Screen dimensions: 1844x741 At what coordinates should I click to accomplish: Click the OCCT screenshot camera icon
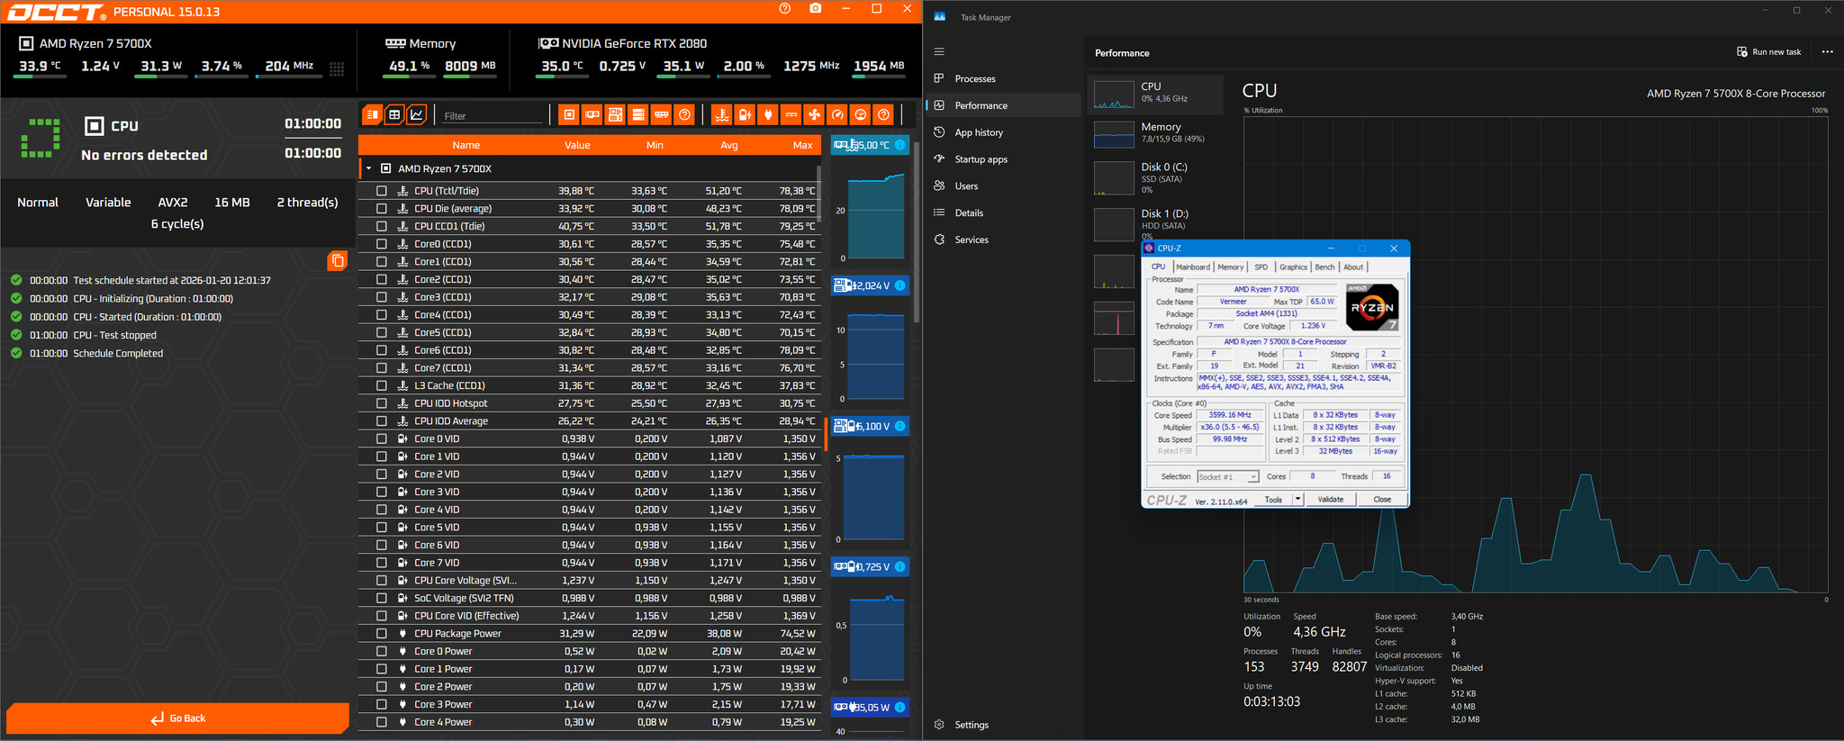[x=816, y=9]
